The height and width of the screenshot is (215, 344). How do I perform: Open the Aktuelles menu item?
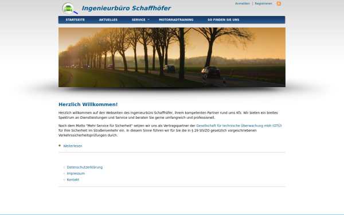click(x=108, y=19)
